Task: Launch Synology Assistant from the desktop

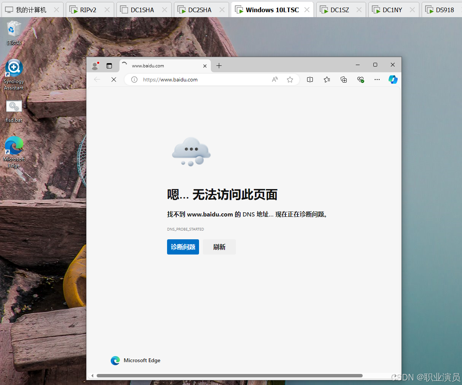Action: [14, 75]
